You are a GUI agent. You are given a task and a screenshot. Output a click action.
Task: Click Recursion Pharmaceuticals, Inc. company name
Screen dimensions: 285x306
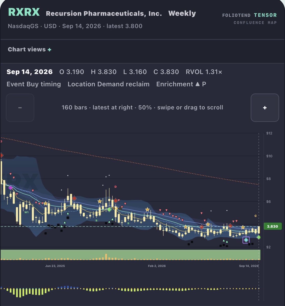104,14
